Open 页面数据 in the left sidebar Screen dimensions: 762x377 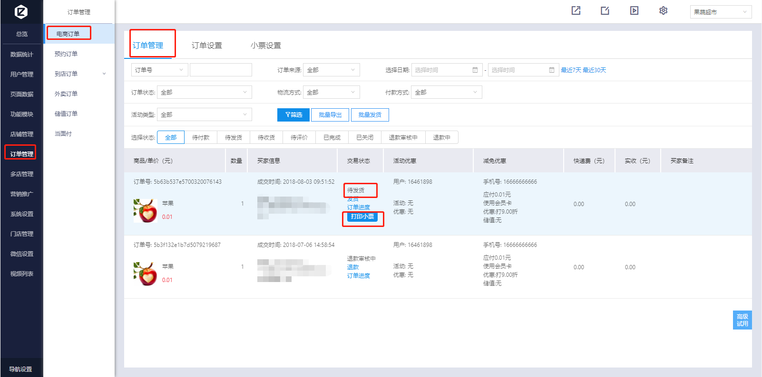(x=22, y=94)
